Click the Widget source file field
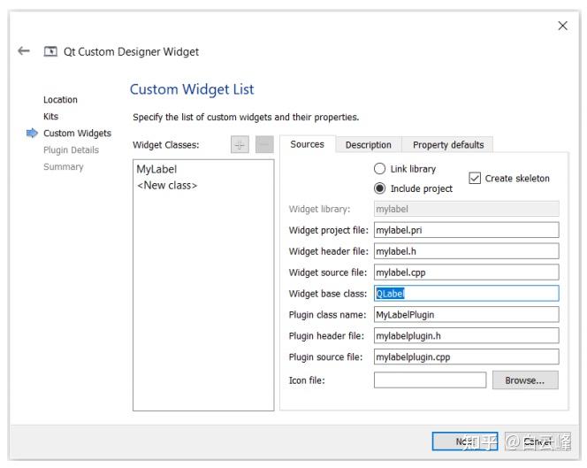This screenshot has height=468, width=587. click(466, 272)
